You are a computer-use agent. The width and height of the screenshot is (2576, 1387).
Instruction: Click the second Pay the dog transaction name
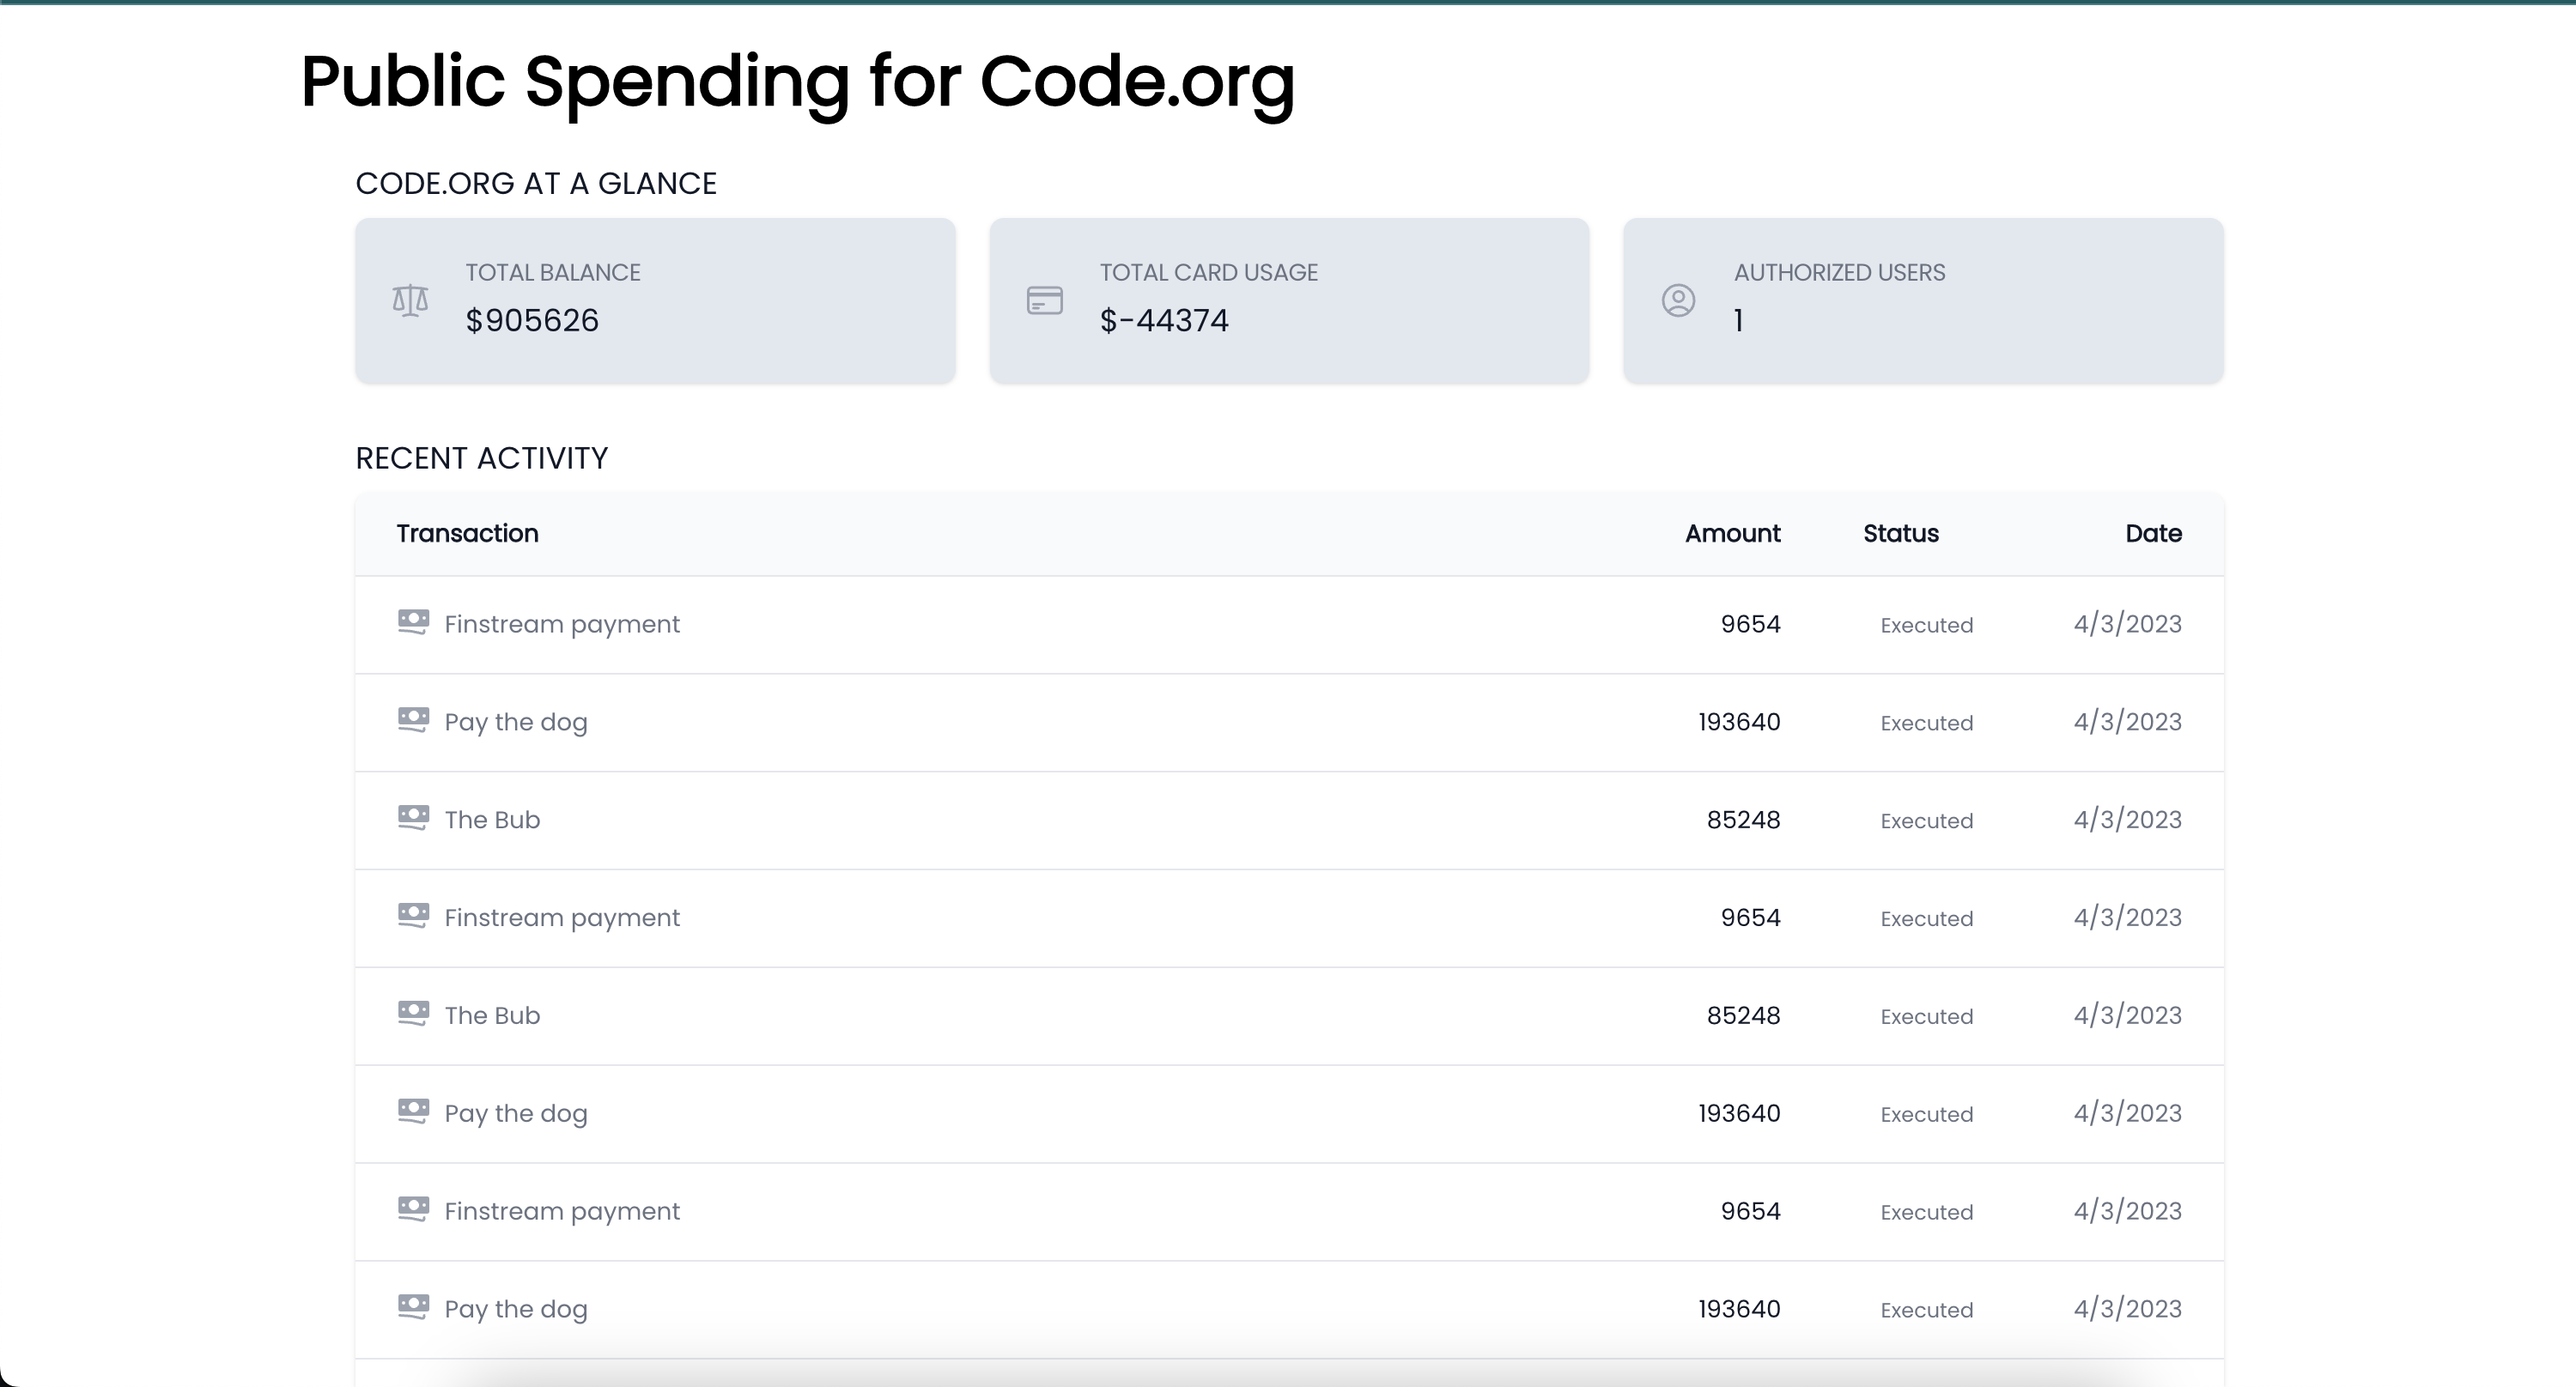click(x=516, y=1114)
